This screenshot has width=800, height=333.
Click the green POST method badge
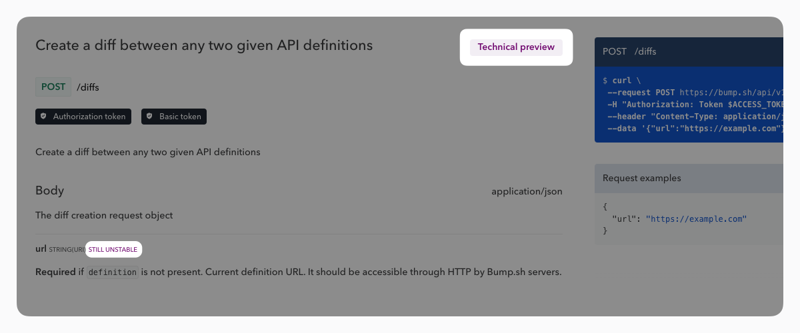(53, 87)
